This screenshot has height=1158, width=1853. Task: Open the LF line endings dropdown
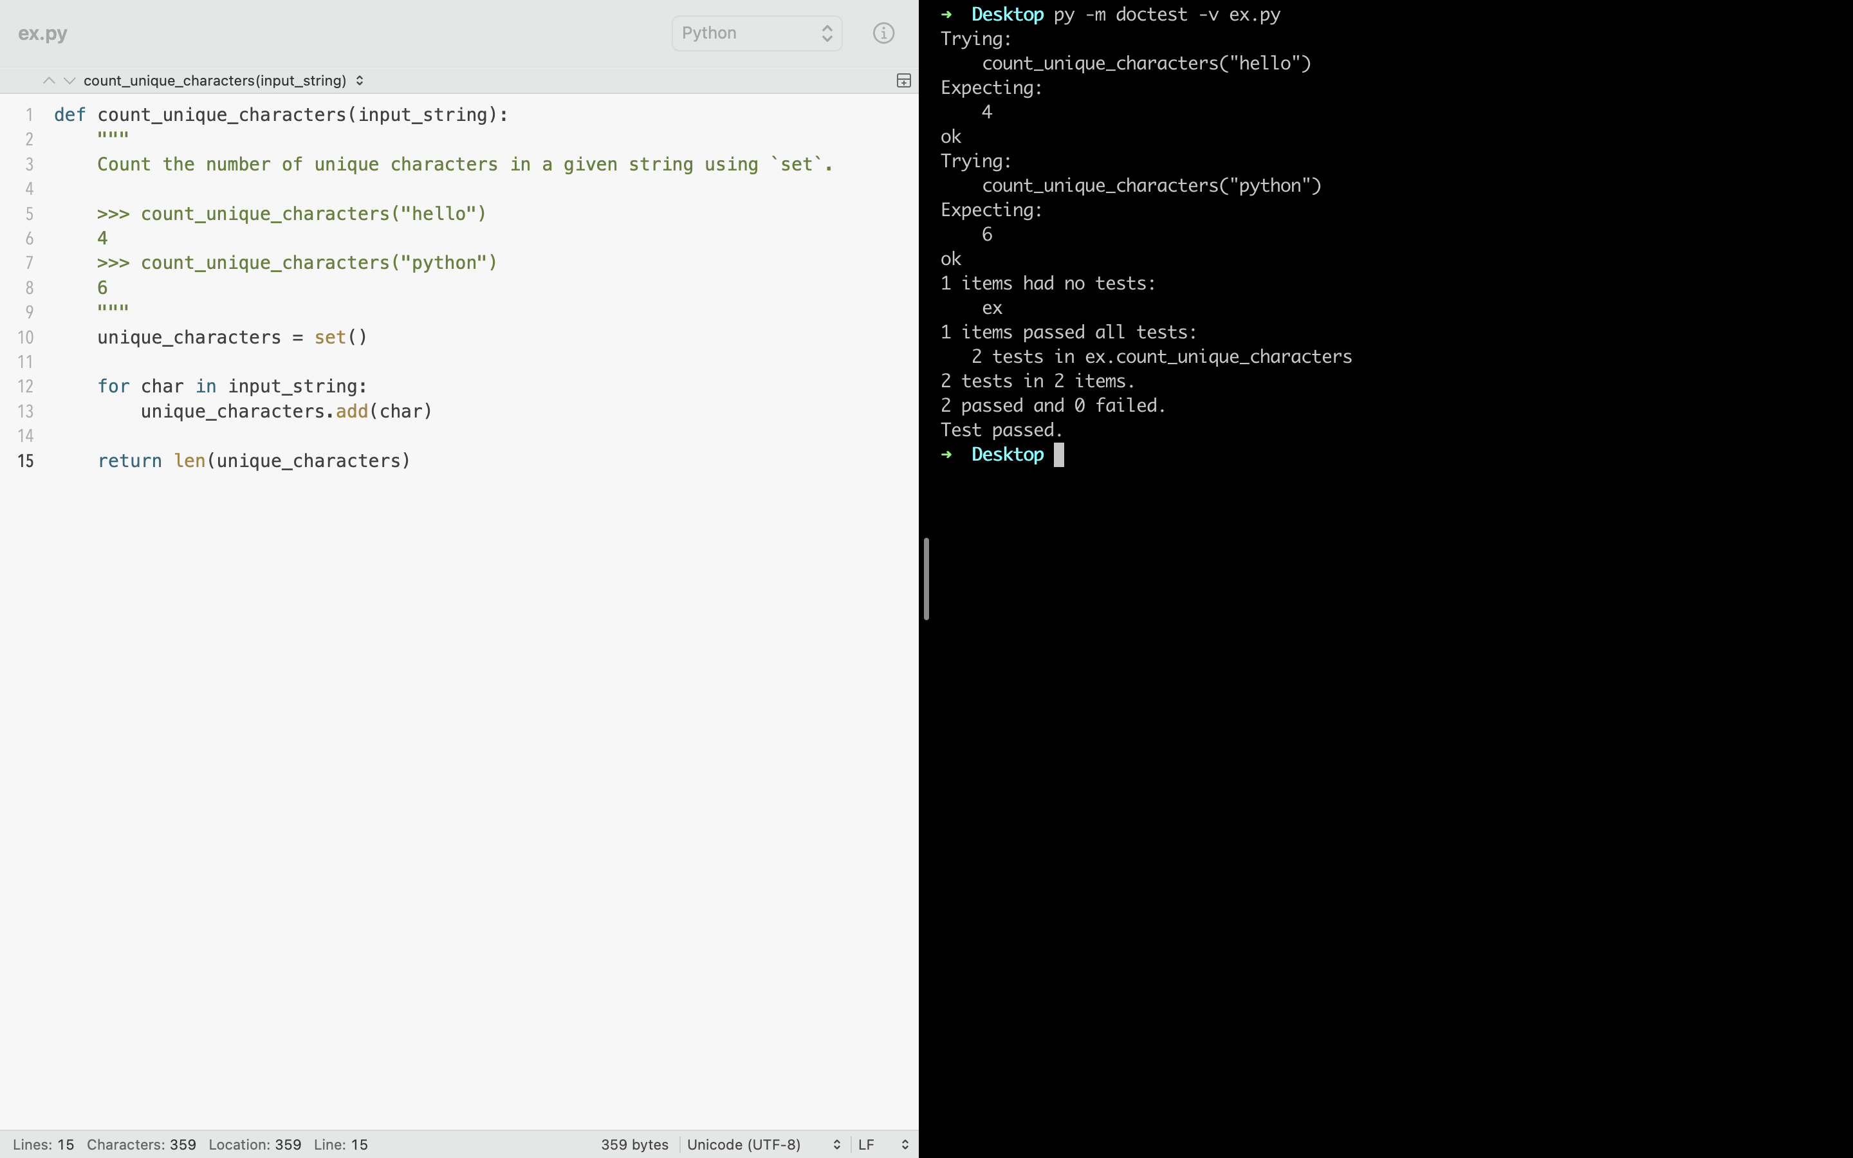click(883, 1144)
